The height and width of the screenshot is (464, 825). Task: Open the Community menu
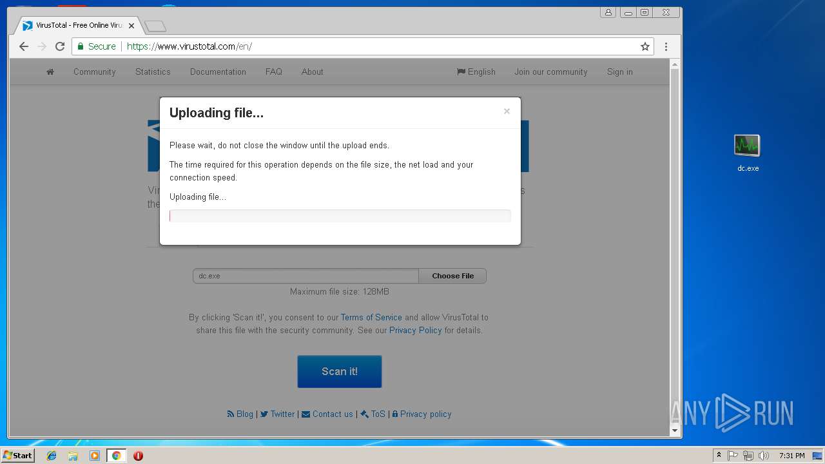(94, 72)
